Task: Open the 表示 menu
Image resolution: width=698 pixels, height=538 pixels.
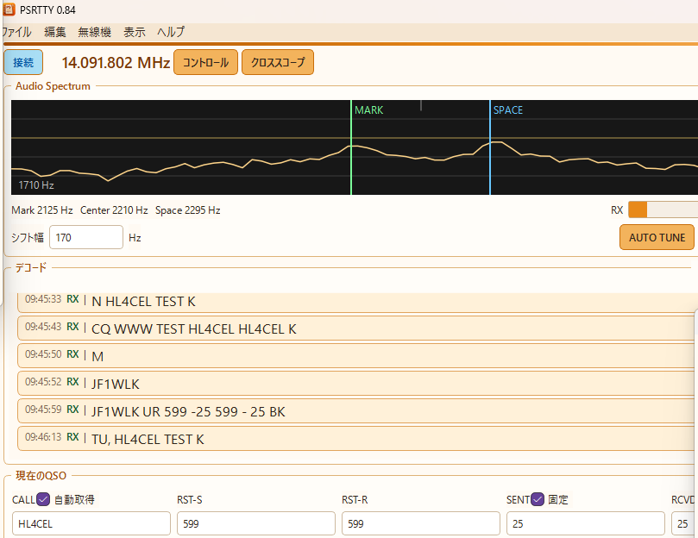Action: click(135, 32)
